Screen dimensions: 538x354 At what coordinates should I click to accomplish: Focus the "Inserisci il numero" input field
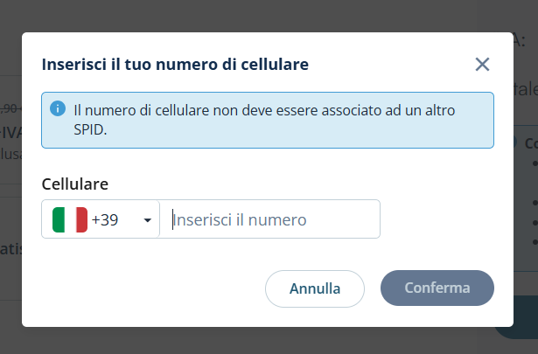[x=271, y=219]
